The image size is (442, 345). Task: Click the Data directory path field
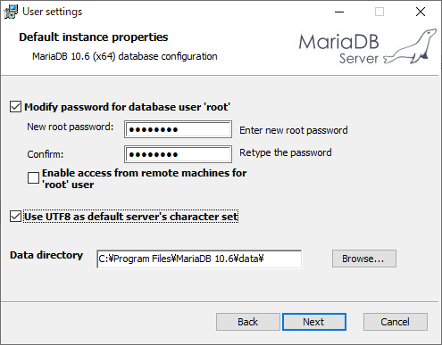199,259
